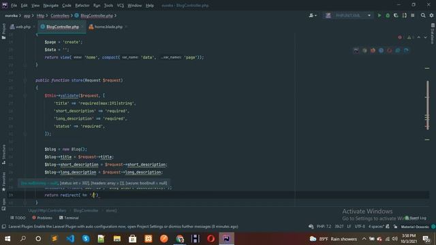436x245 pixels.
Task: Open the Project tool window on left edge
Action: [3, 31]
